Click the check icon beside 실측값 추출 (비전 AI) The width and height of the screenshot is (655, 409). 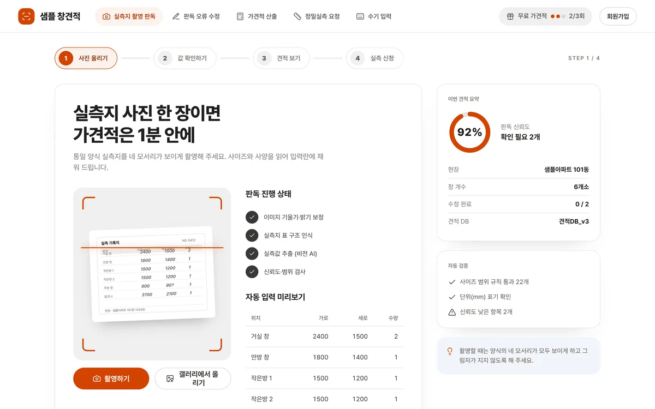[x=252, y=254]
